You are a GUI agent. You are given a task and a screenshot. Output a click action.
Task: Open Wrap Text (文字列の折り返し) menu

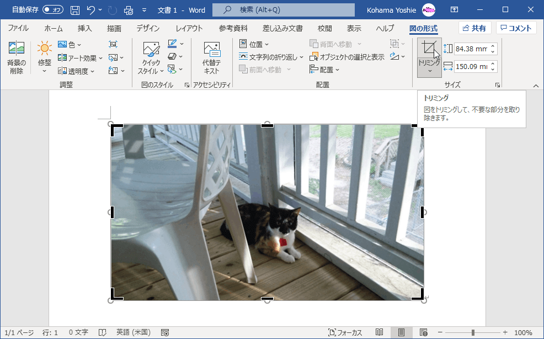tap(271, 57)
